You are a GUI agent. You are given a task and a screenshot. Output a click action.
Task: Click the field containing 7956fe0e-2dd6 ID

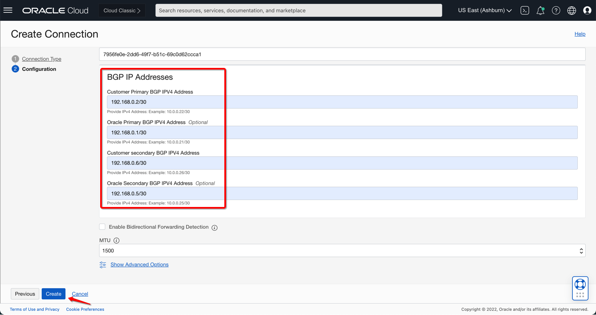[x=342, y=54]
